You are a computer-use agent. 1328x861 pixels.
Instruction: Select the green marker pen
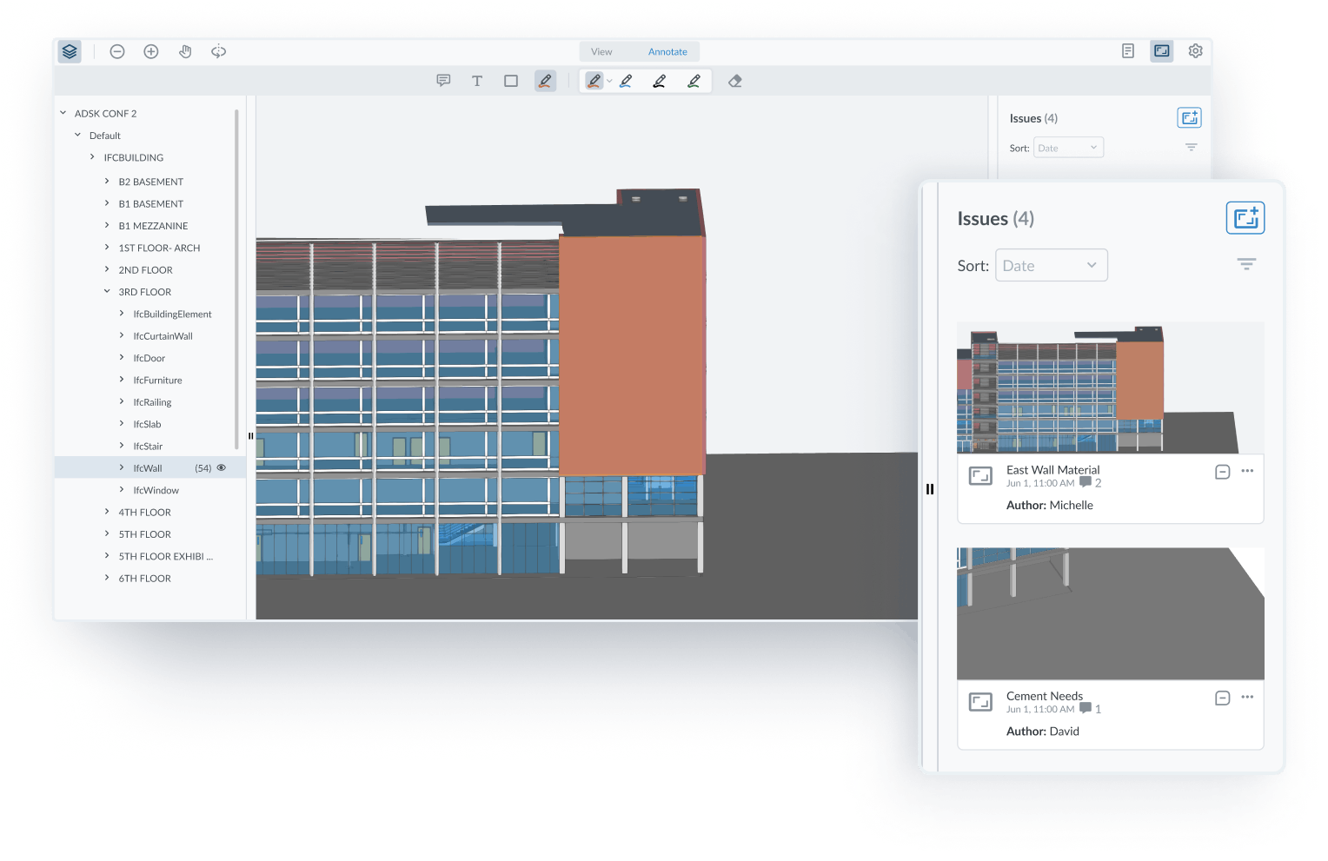coord(694,80)
